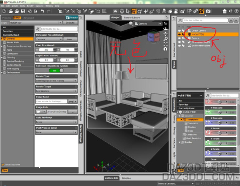Click the Save scene floppy icon
Screen dimensions: 240x186
23,11
